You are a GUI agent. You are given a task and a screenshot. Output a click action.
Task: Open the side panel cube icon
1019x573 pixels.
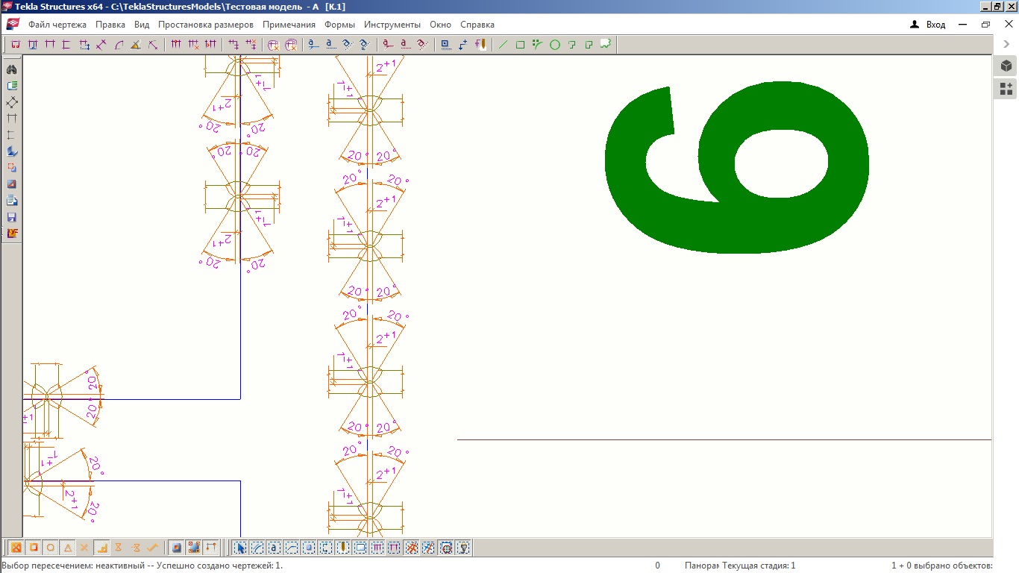click(x=1006, y=66)
